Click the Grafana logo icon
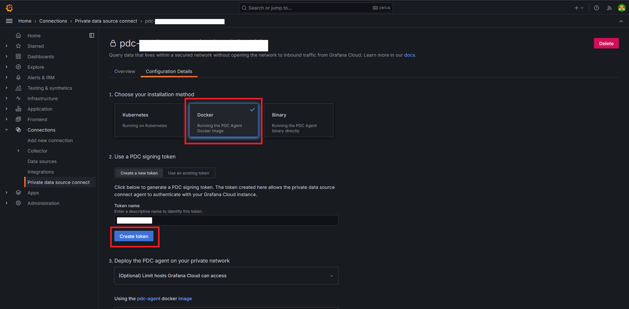 tap(10, 8)
